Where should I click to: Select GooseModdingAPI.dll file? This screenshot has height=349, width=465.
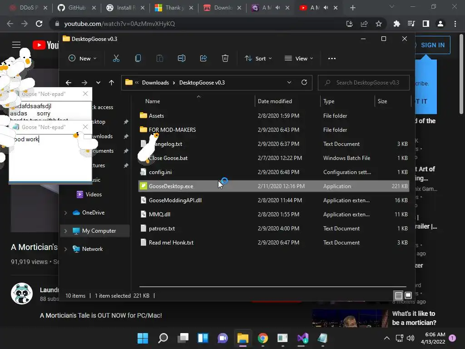[x=274, y=200]
